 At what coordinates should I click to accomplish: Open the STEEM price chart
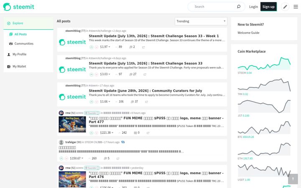point(264,64)
